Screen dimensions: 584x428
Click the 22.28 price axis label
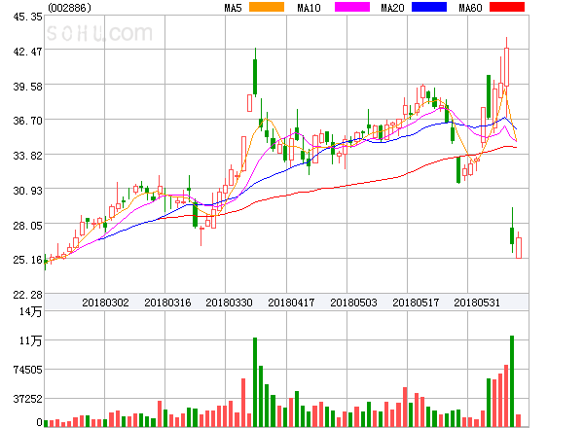[23, 294]
